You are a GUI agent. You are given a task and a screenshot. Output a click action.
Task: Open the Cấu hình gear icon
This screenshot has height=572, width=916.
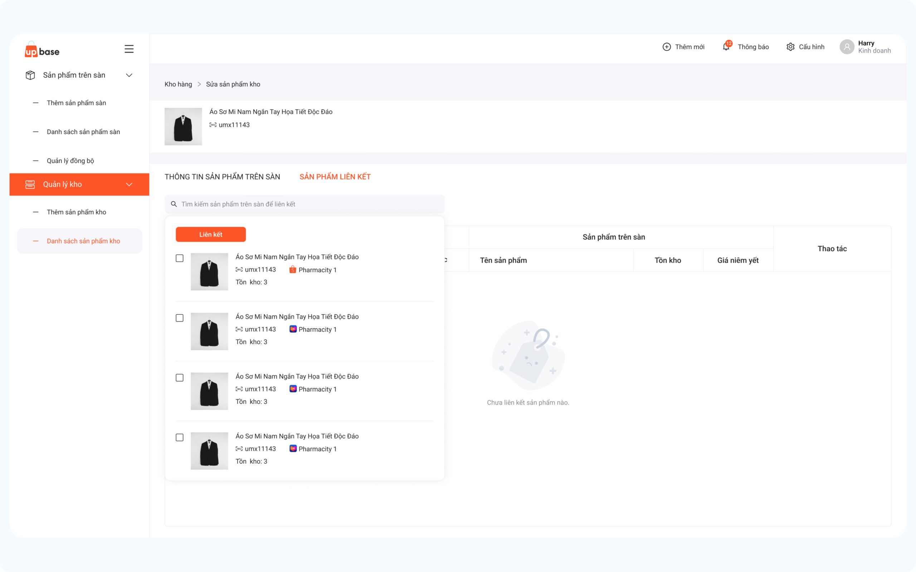tap(790, 47)
